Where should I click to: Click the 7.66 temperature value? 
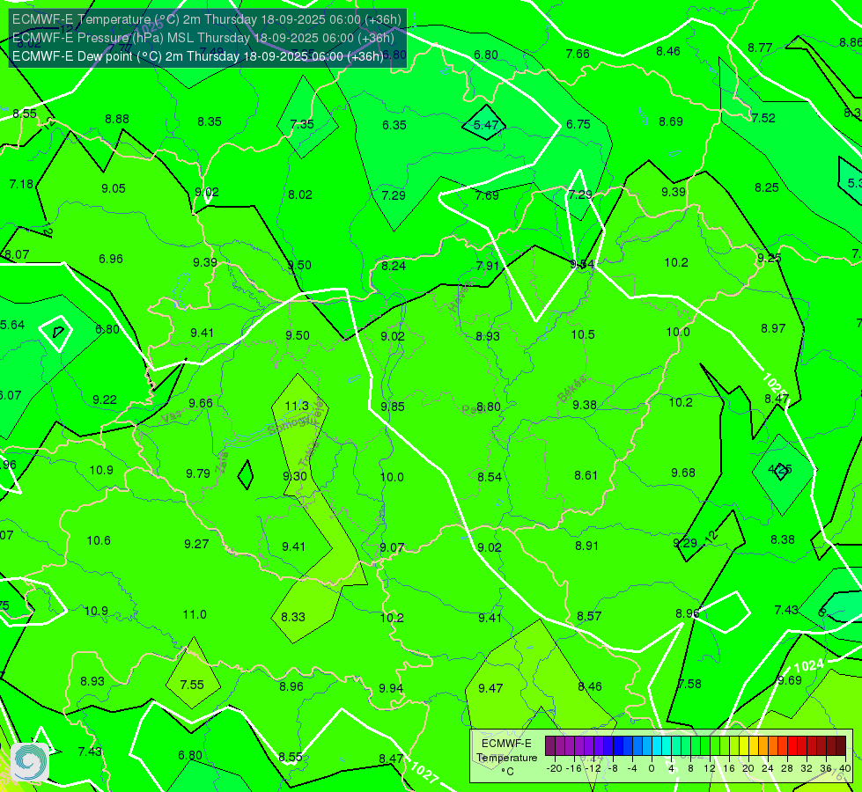point(578,54)
